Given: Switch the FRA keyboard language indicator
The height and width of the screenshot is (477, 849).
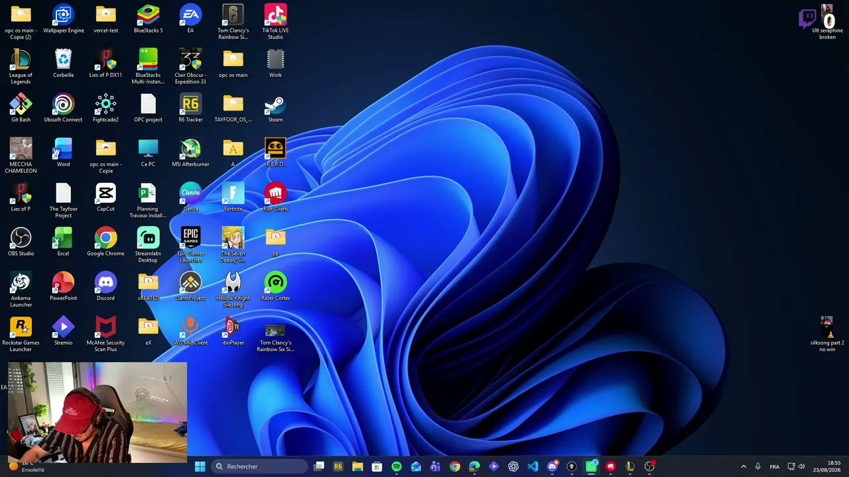Looking at the screenshot, I should [x=774, y=466].
